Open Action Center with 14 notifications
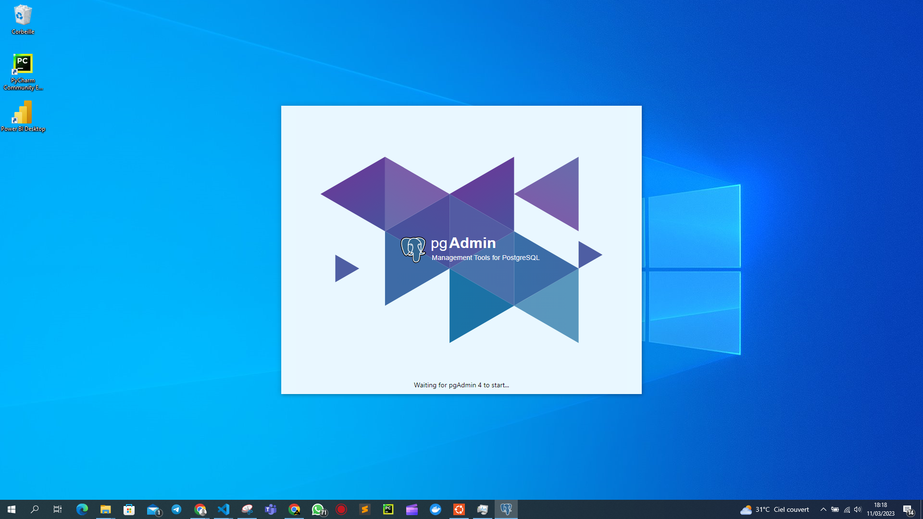923x519 pixels. tap(909, 509)
